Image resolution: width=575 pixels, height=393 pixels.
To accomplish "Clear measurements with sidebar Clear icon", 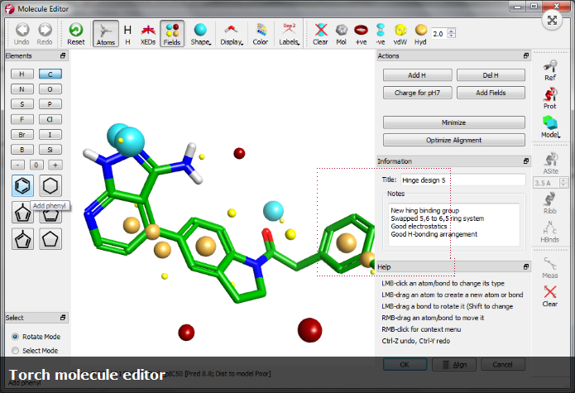I will pyautogui.click(x=549, y=296).
